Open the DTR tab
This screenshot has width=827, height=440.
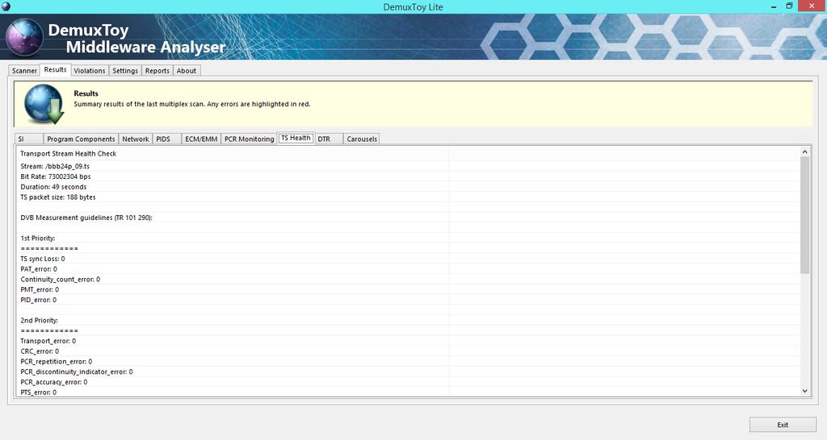coord(329,139)
